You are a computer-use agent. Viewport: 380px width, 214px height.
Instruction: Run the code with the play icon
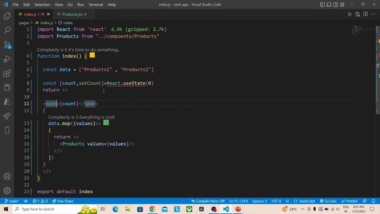[x=350, y=14]
